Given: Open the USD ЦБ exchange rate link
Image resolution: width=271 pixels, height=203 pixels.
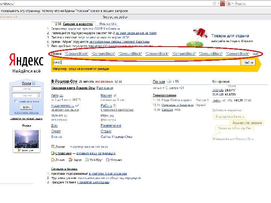Looking at the screenshot, I should [x=218, y=90].
